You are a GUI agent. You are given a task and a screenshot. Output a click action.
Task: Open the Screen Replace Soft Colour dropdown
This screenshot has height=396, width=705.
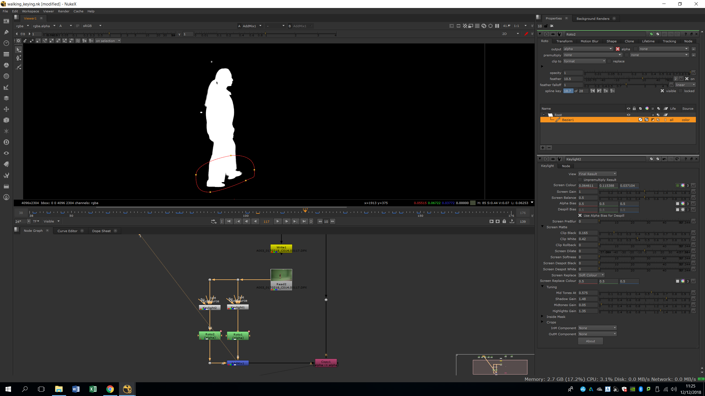591,275
